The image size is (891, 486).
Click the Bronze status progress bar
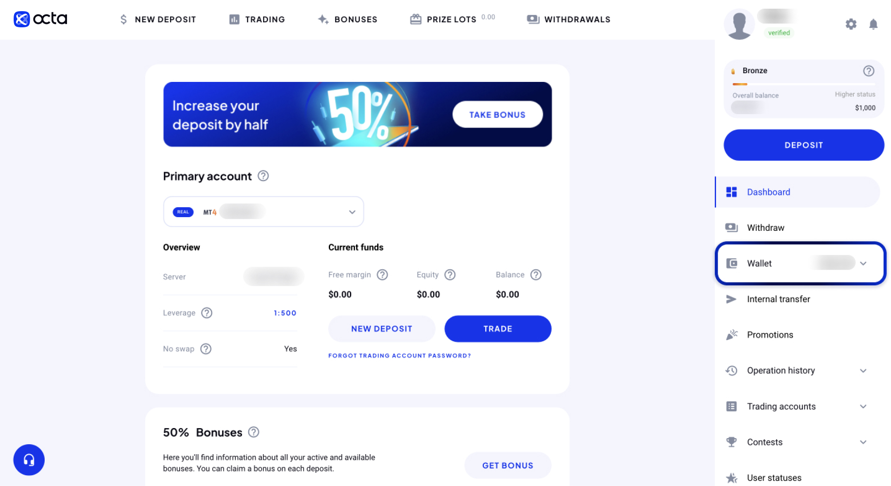803,84
